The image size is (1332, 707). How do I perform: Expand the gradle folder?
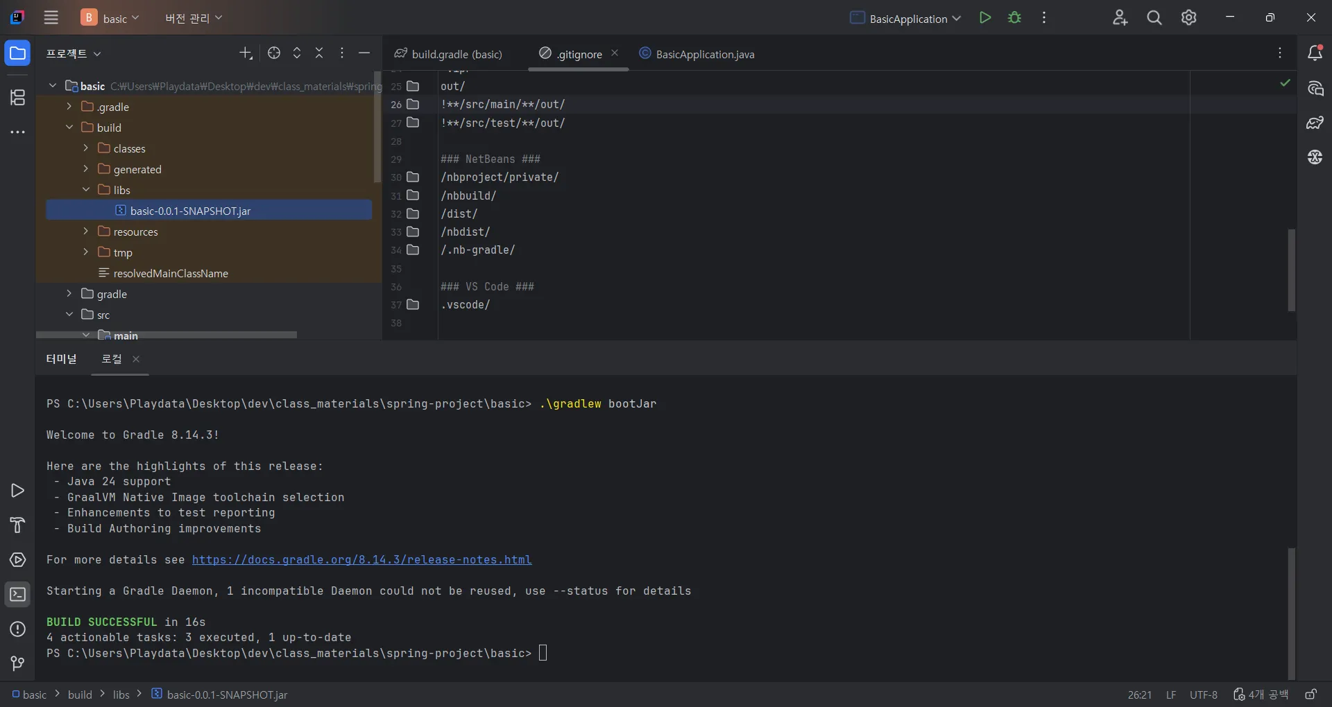[69, 294]
